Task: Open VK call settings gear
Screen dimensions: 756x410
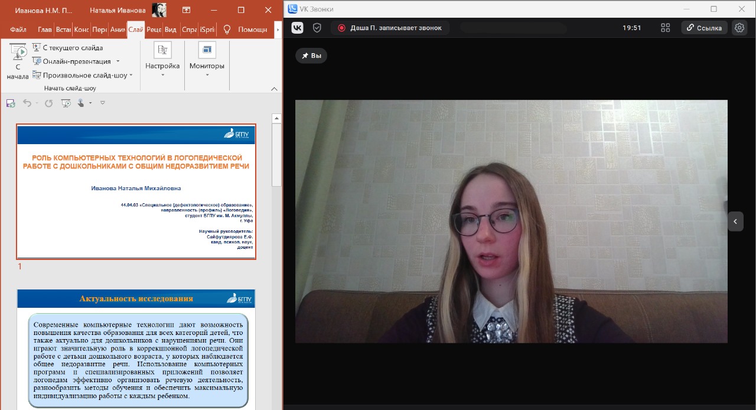Action: tap(739, 28)
